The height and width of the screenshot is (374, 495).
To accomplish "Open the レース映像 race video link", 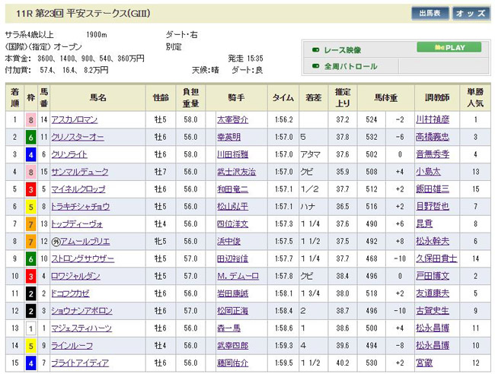I will pyautogui.click(x=344, y=50).
